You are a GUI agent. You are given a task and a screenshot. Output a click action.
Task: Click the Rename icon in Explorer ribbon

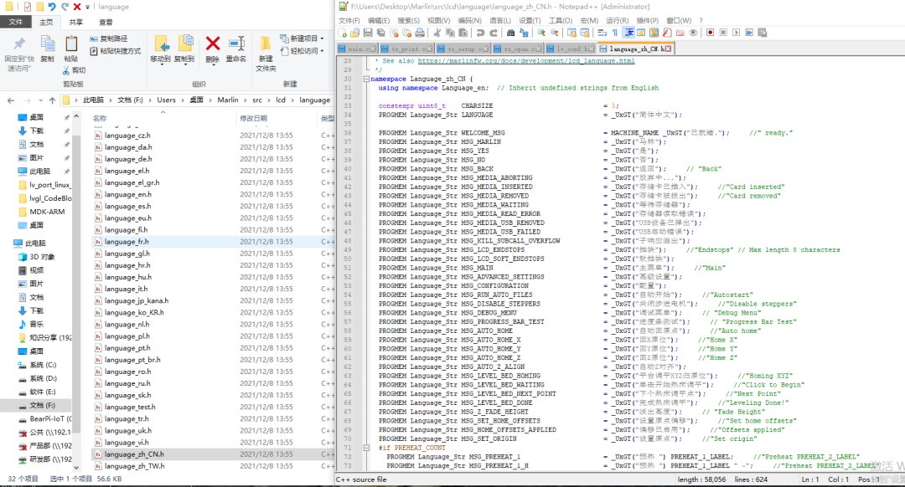click(x=236, y=44)
